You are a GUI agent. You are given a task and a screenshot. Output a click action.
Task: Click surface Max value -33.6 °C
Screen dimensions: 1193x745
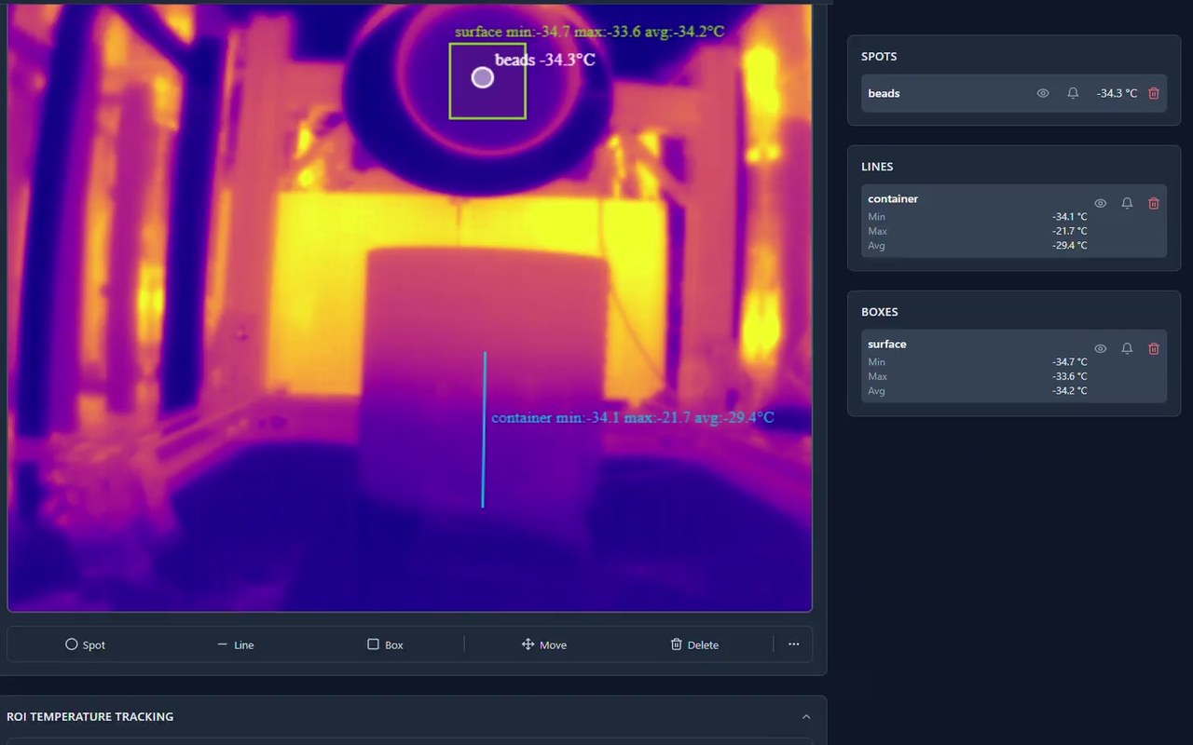coord(1070,377)
